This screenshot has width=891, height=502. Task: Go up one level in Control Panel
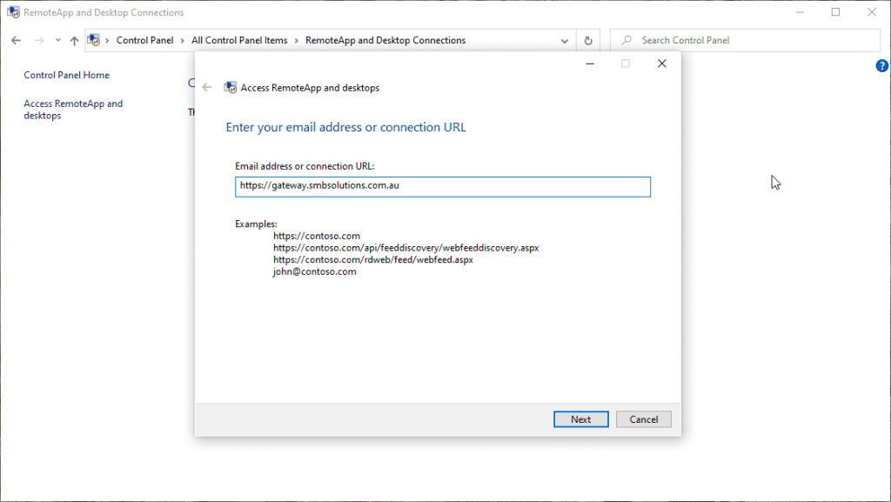tap(74, 41)
